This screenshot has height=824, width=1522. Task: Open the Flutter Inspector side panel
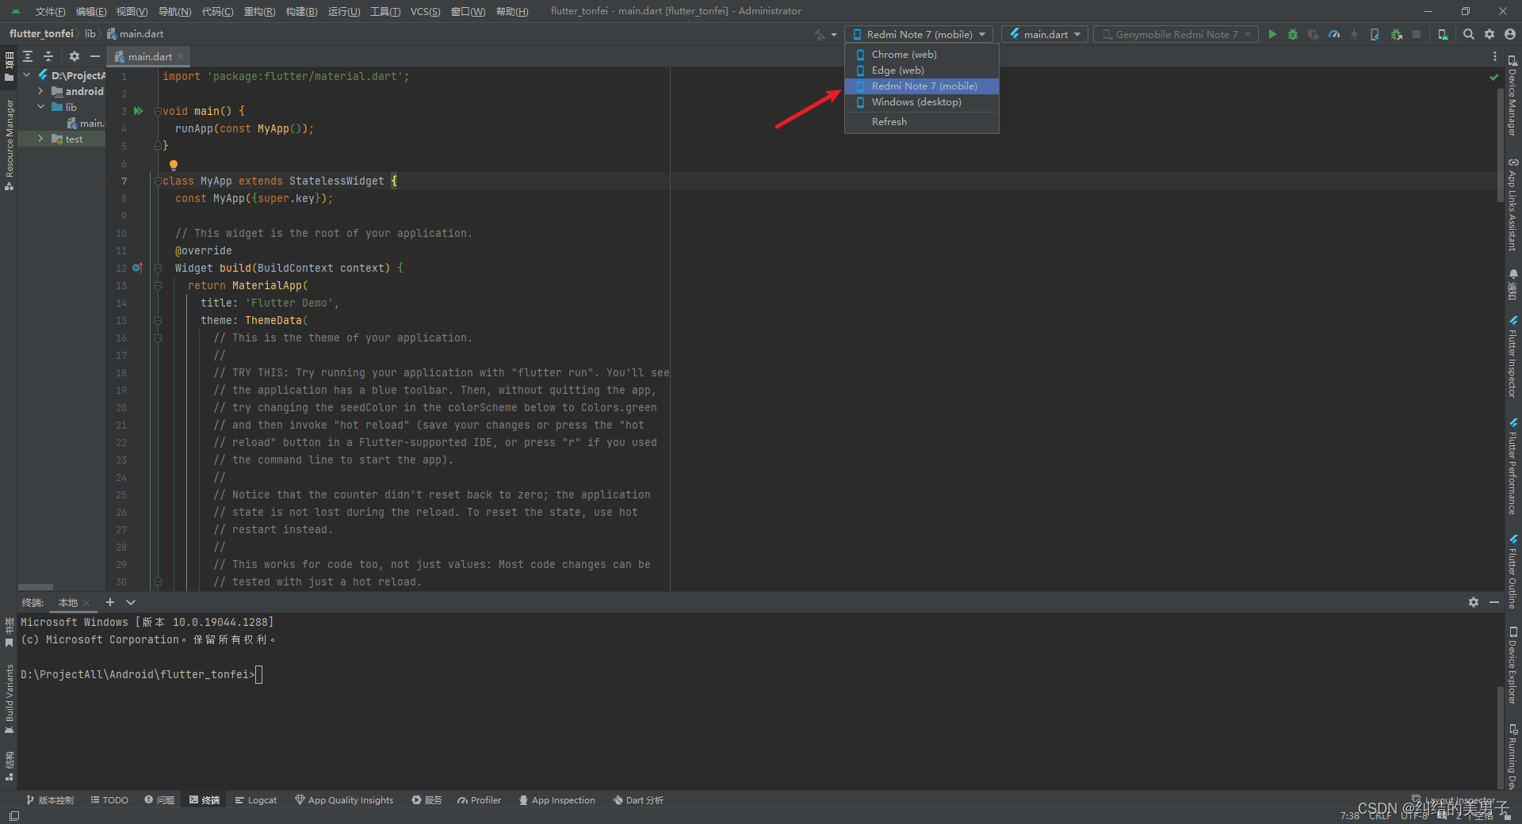[x=1513, y=357]
